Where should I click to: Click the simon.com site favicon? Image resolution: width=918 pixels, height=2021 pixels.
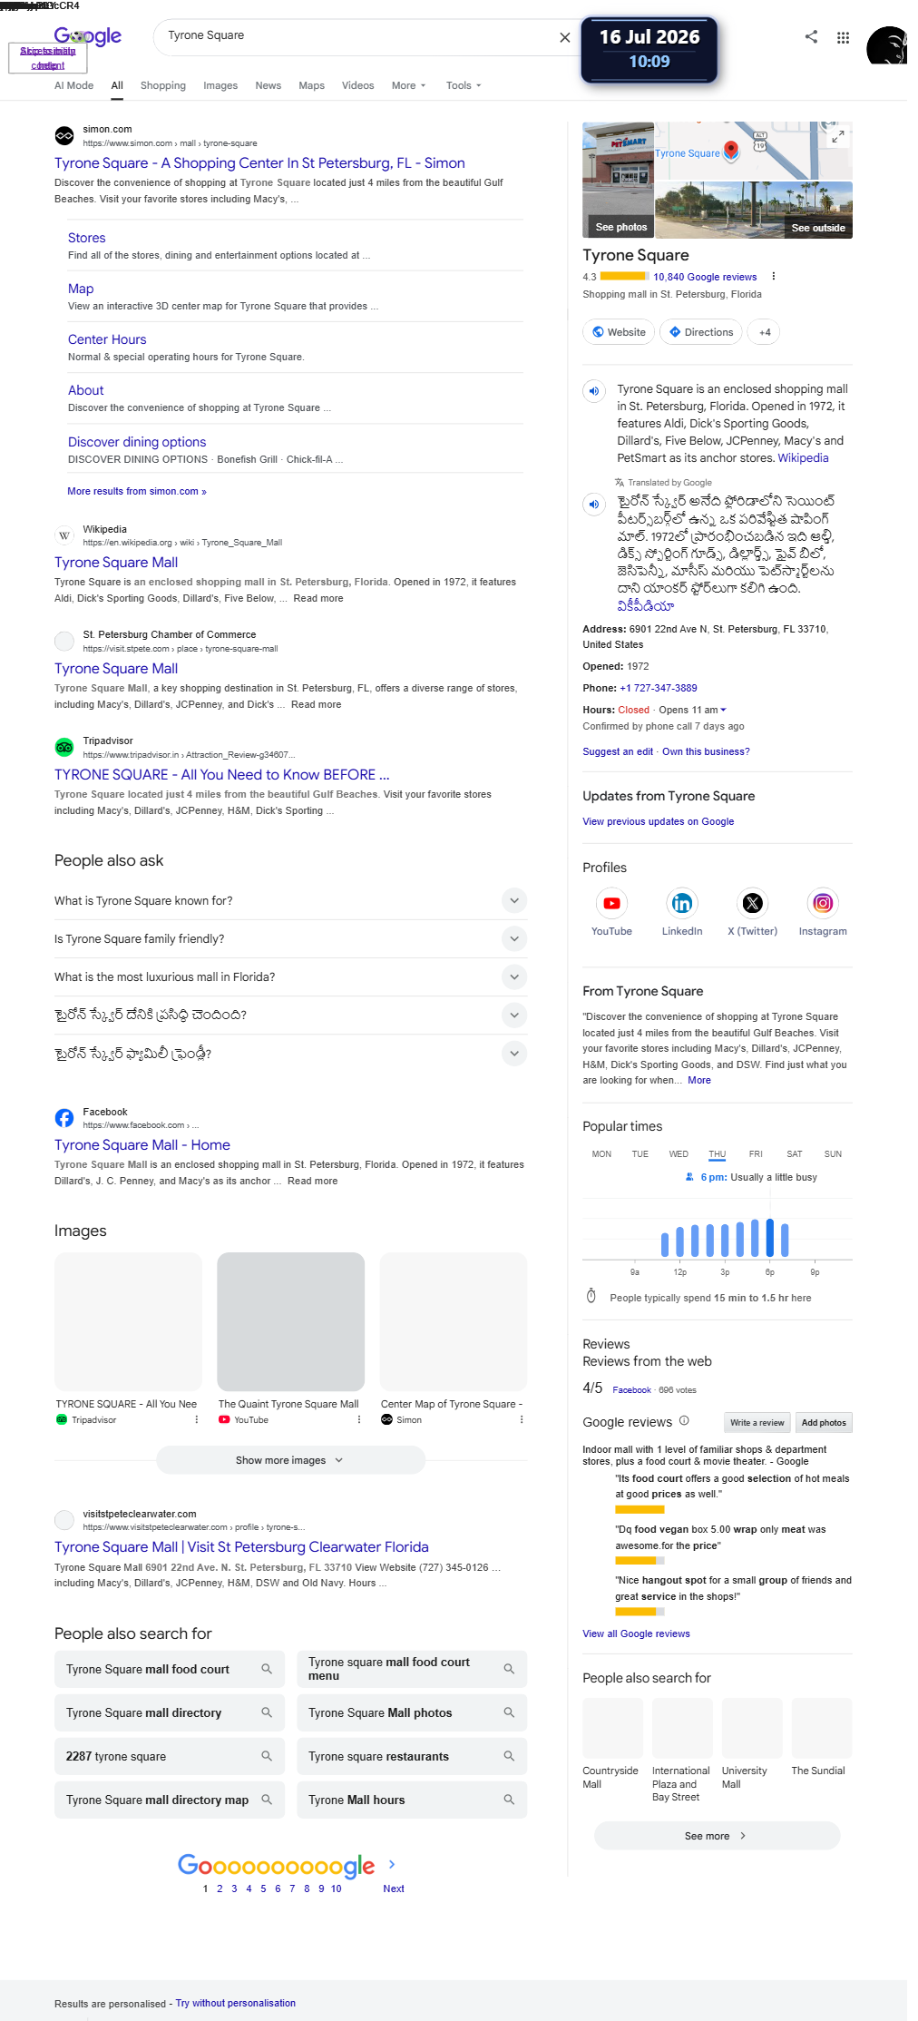[64, 136]
